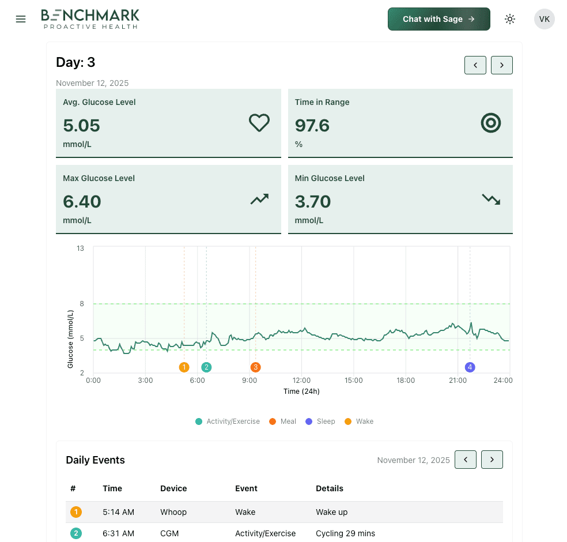
Task: Open the VK user avatar menu
Action: [x=544, y=19]
